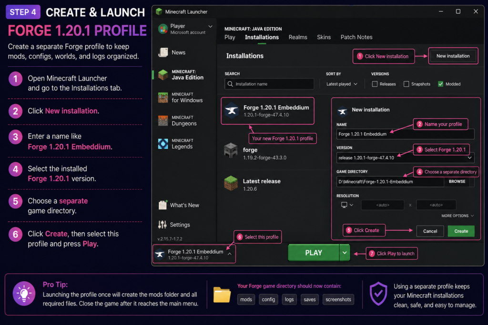This screenshot has height=325, width=488.
Task: Click Minecraft Launcher title bar logo
Action: pyautogui.click(x=159, y=11)
